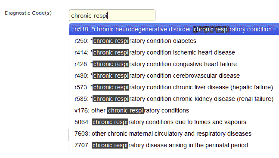Pick r428 congestive heart failure suggestion
The width and height of the screenshot is (279, 158).
(x=174, y=64)
